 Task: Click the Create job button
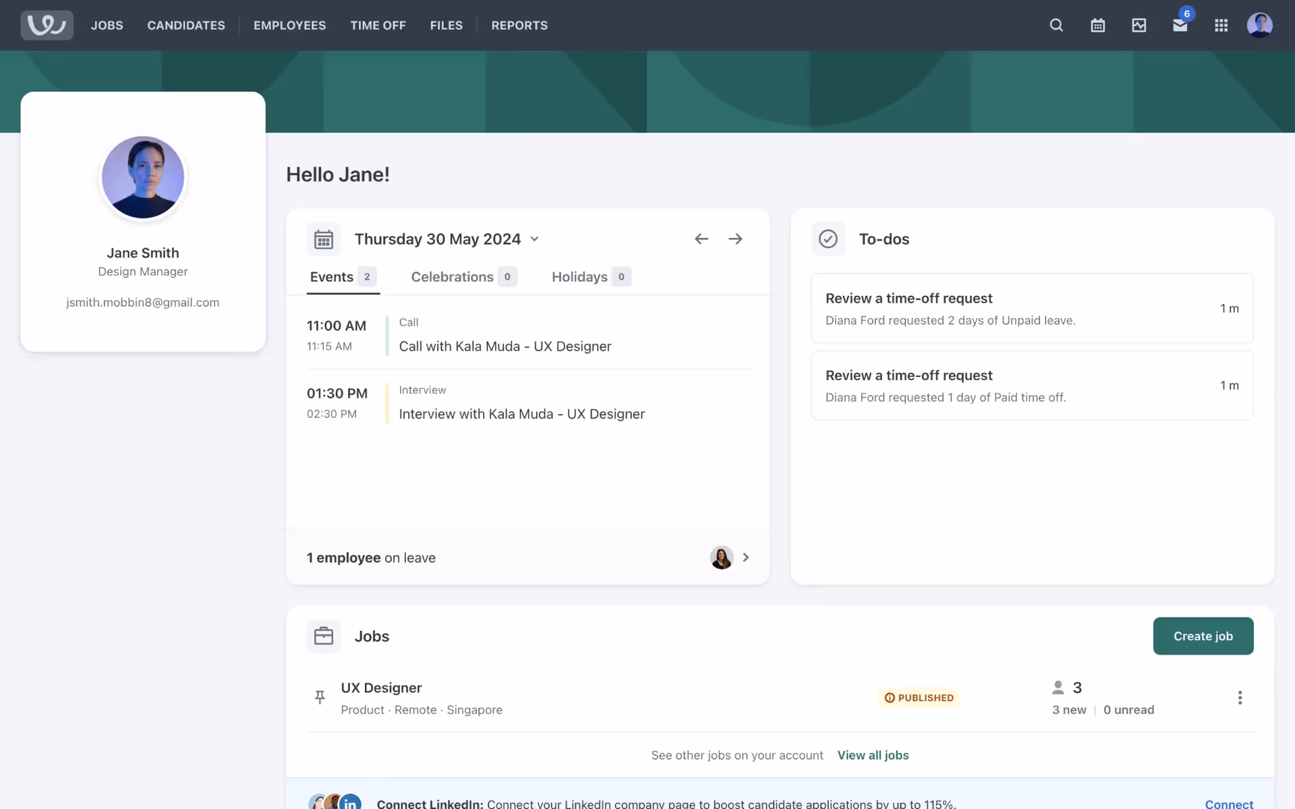(1203, 636)
